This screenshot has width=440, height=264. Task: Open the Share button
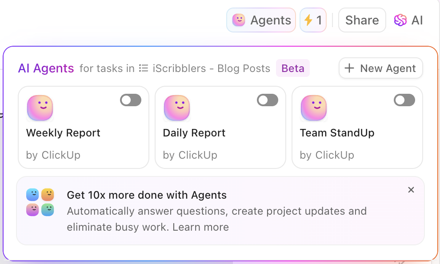[362, 20]
